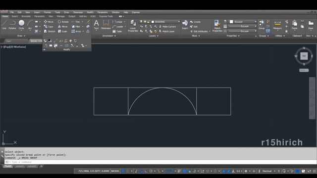Click the Create block button

[195, 22]
